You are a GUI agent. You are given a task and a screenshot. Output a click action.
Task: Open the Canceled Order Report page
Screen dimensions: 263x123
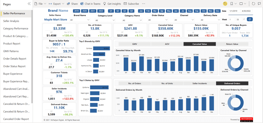tap(16, 119)
